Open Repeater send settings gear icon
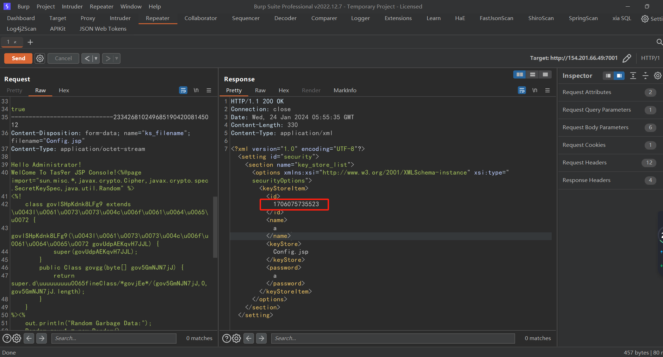 [40, 58]
